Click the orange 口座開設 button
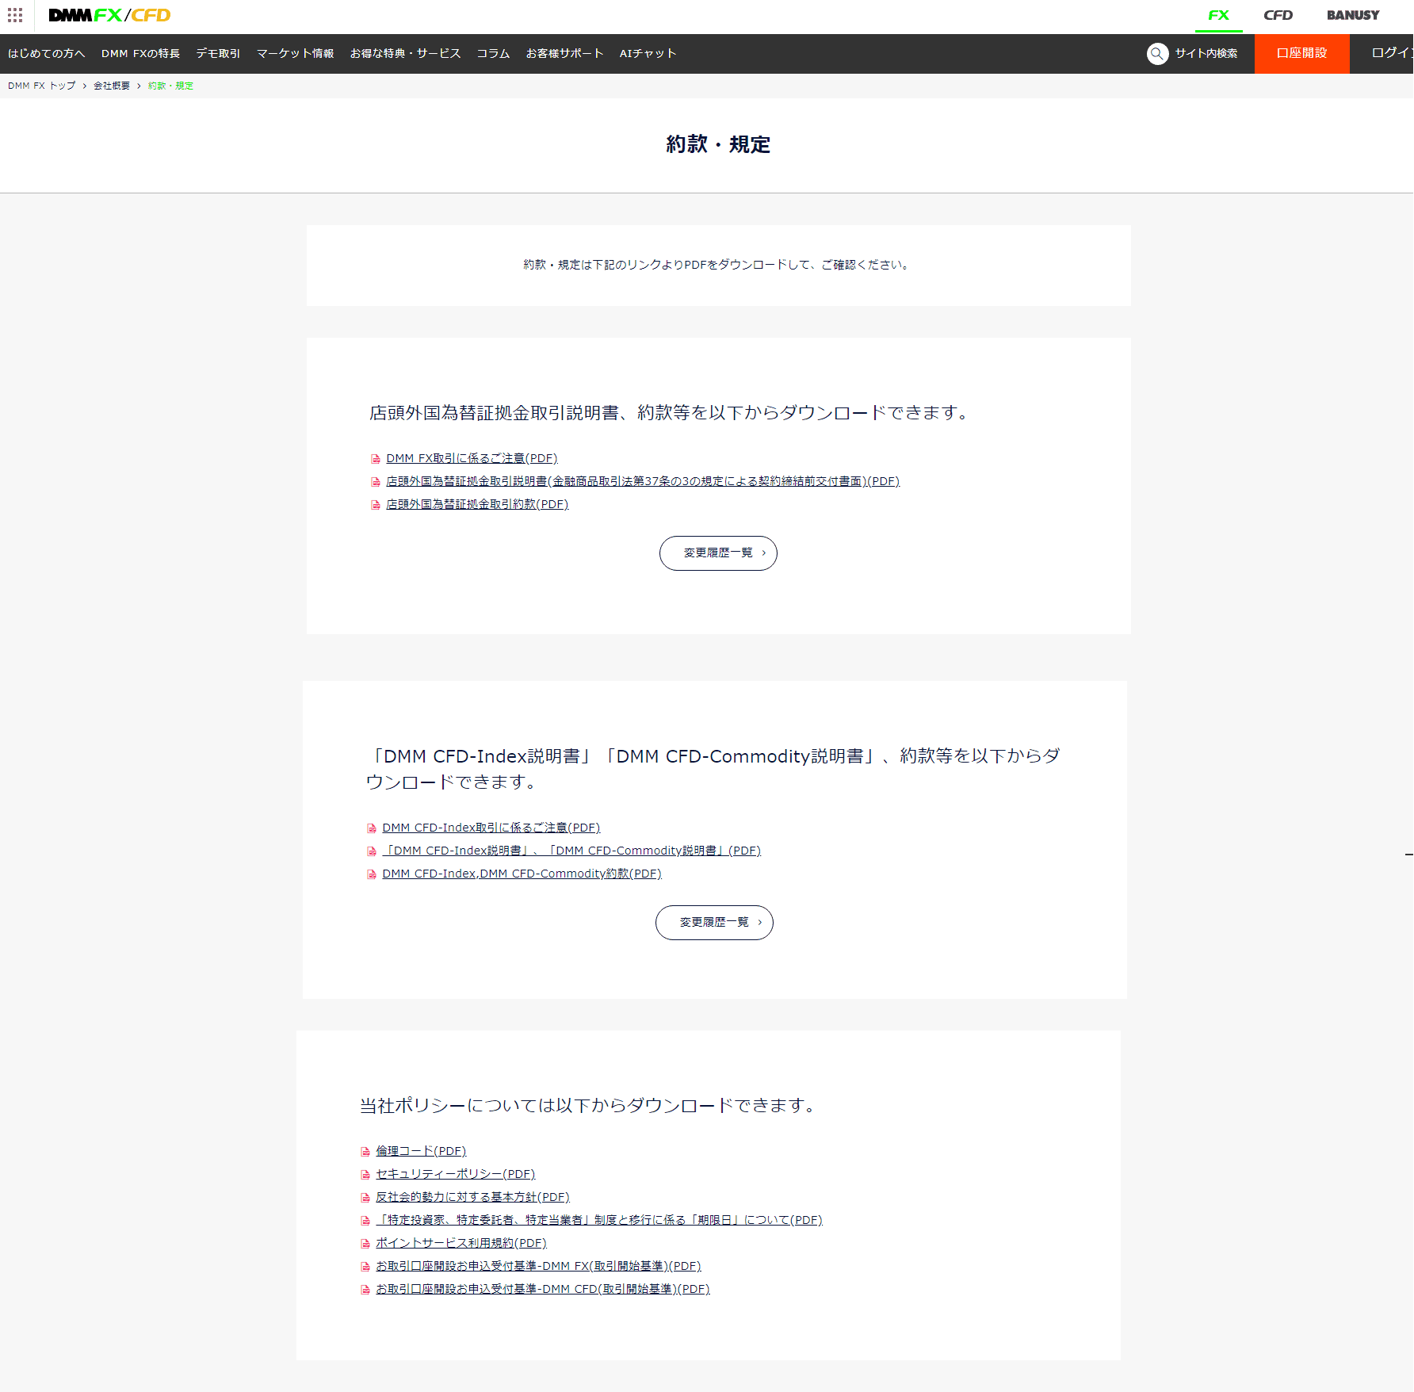Viewport: 1414px width, 1392px height. click(x=1301, y=54)
